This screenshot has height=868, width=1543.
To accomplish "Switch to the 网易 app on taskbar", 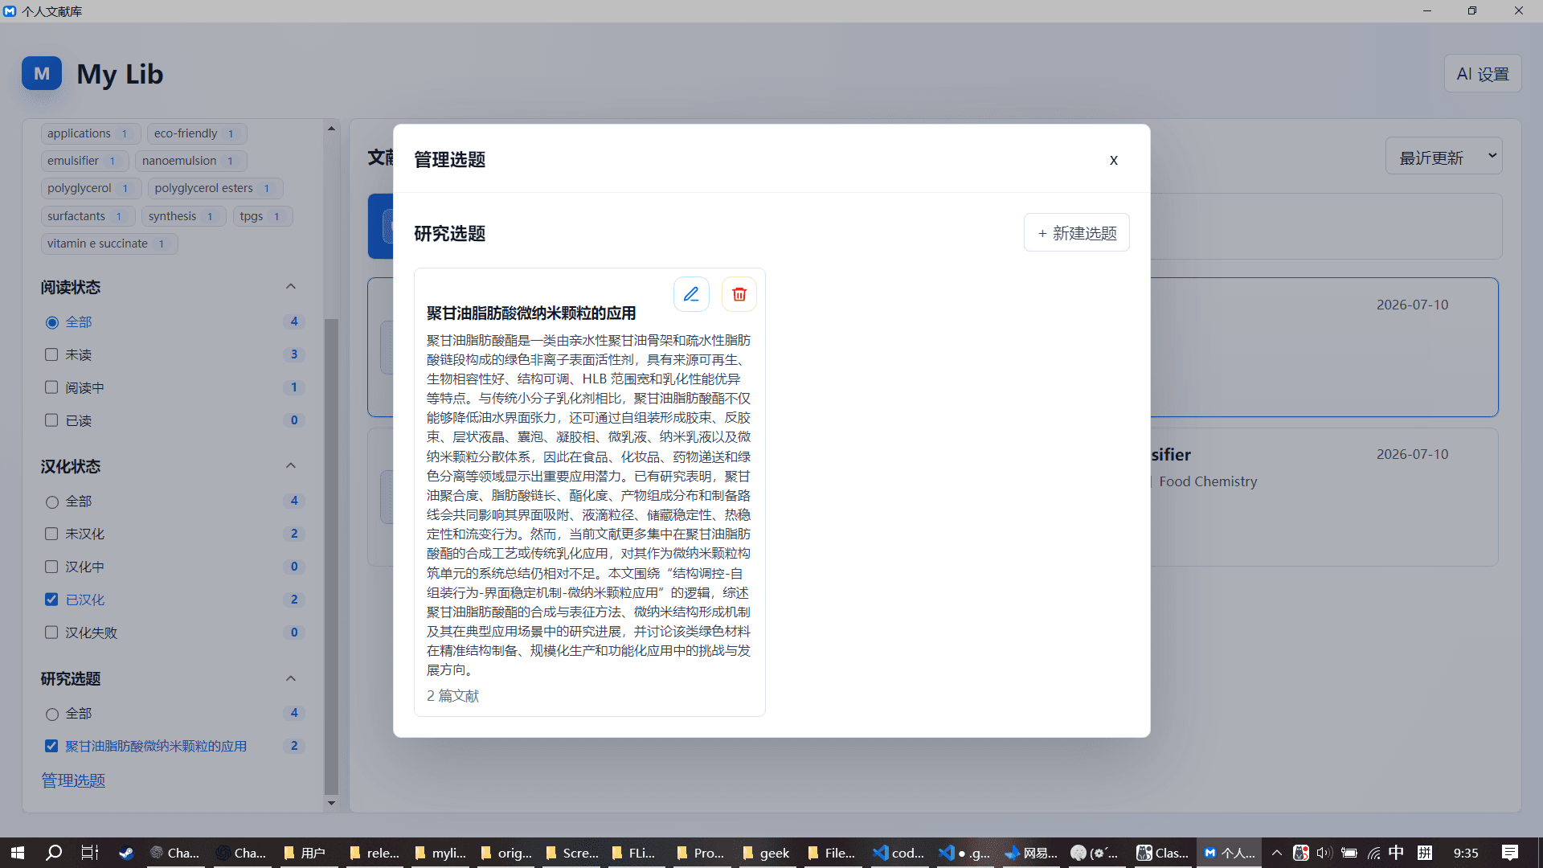I will click(x=1032, y=853).
